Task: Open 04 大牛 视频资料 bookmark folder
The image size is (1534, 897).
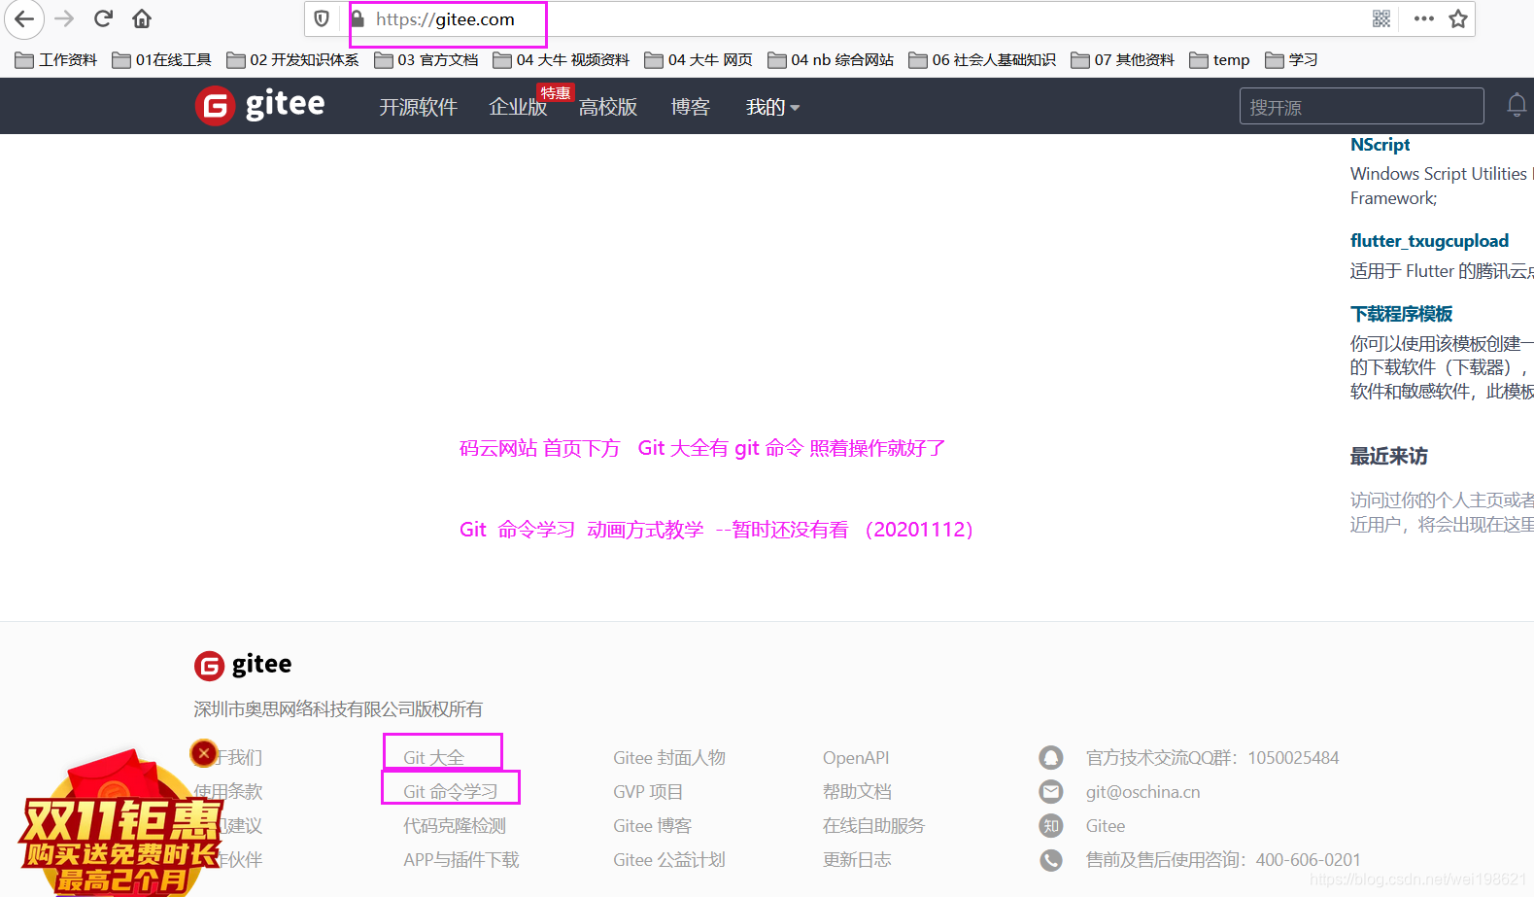Action: pos(562,60)
